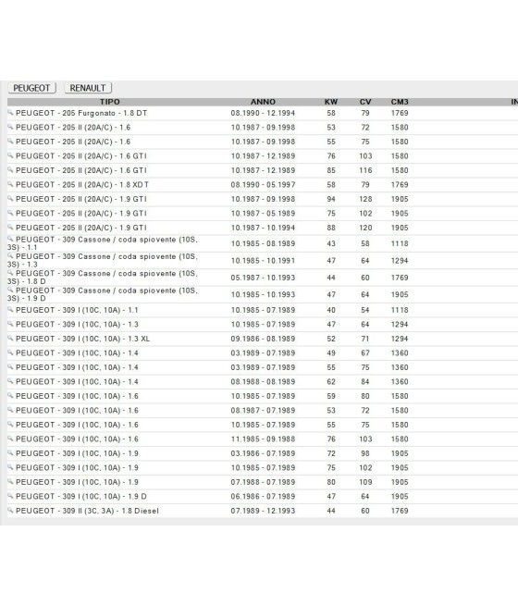Click magnifier icon for 309 Cassone 1.9 D

10,290
